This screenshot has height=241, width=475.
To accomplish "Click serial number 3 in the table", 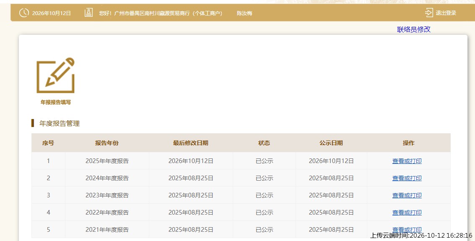I will [x=48, y=195].
